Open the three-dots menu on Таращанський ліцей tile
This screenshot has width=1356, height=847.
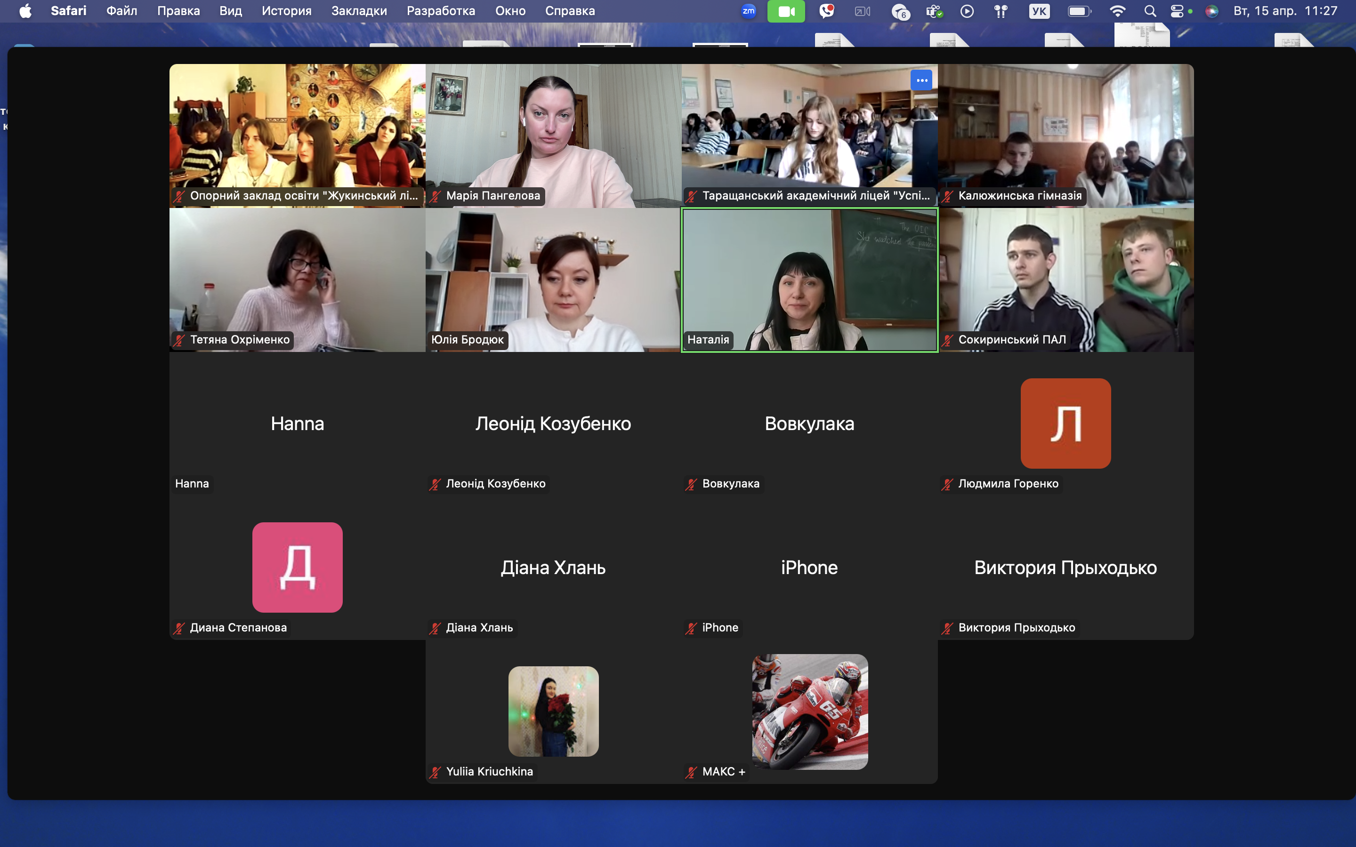click(921, 80)
